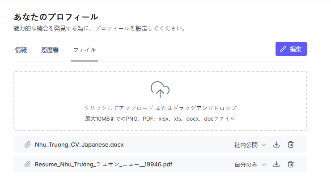331x187 pixels.
Task: Download the Resume_Nhu_Trương pdf file
Action: click(x=276, y=164)
